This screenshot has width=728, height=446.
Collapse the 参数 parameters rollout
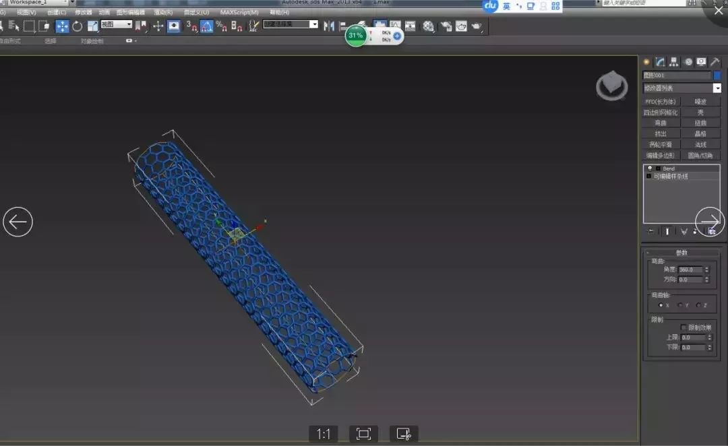pyautogui.click(x=681, y=253)
